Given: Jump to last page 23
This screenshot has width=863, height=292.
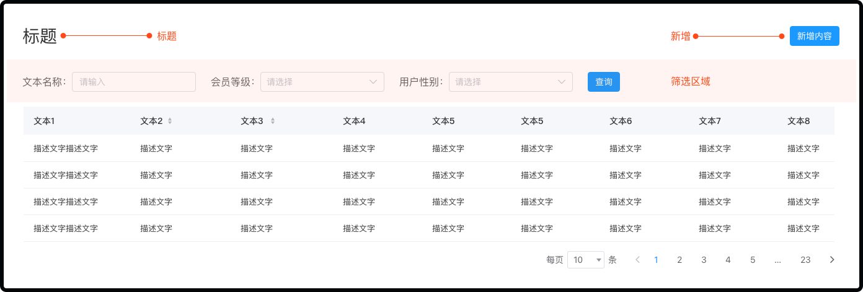Looking at the screenshot, I should click(805, 260).
